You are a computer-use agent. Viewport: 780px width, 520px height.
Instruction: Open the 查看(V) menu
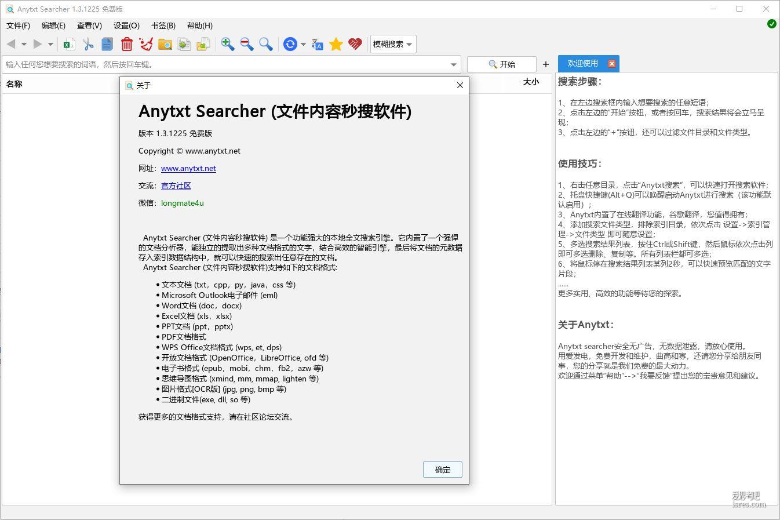click(89, 26)
